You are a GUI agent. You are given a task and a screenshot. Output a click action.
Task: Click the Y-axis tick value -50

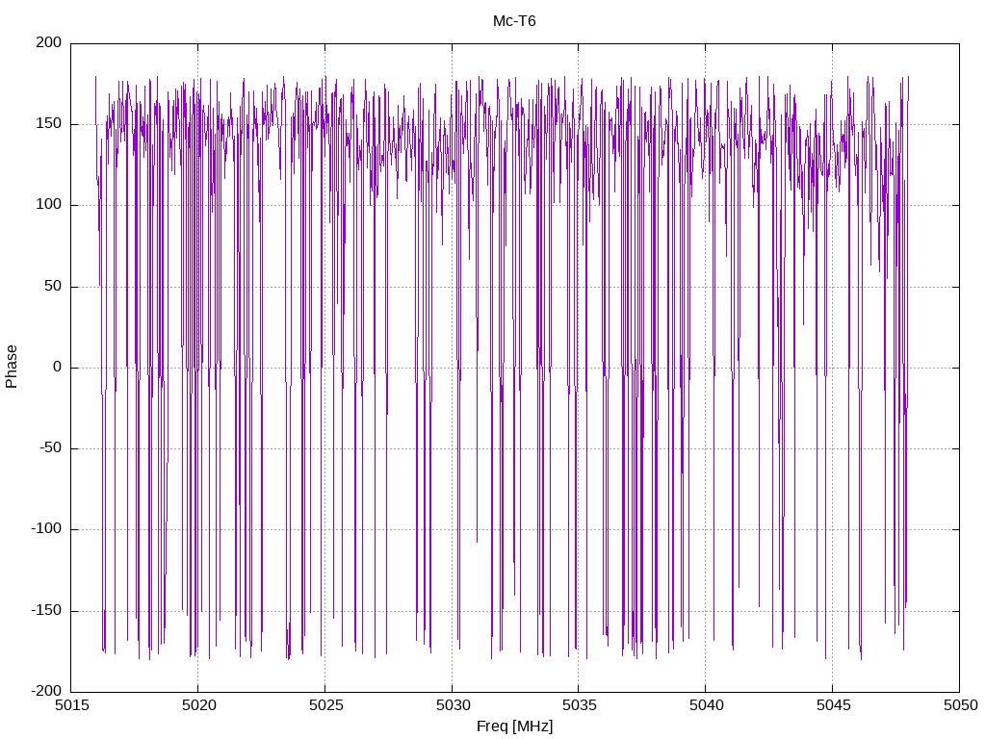[x=51, y=448]
